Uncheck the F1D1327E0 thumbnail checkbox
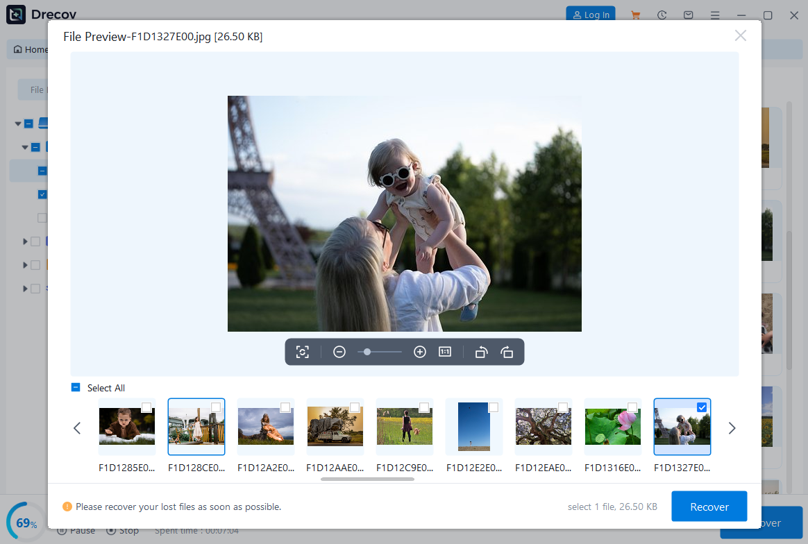This screenshot has width=808, height=544. 701,407
